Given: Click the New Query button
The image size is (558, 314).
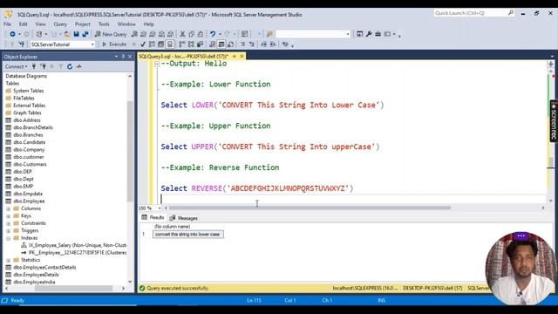Looking at the screenshot, I should click(x=111, y=34).
